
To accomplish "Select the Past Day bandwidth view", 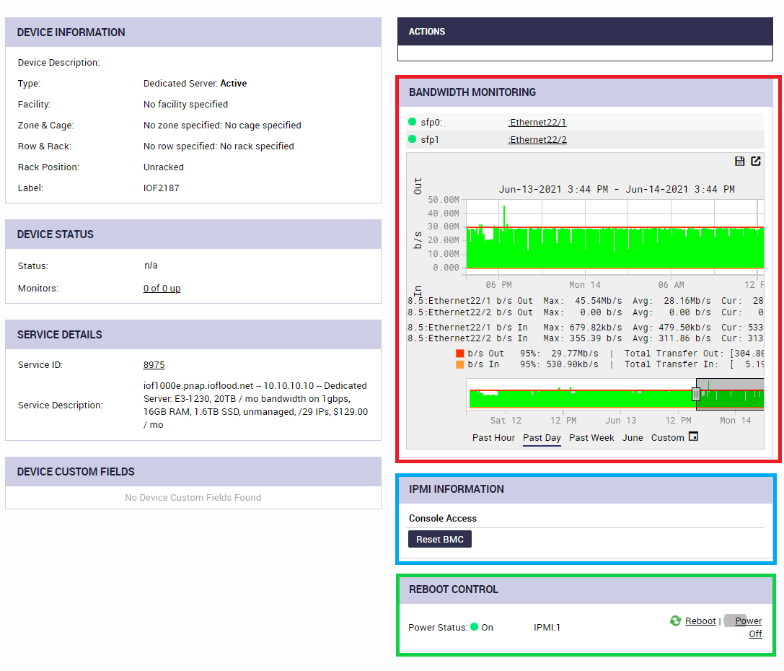I will [x=542, y=437].
